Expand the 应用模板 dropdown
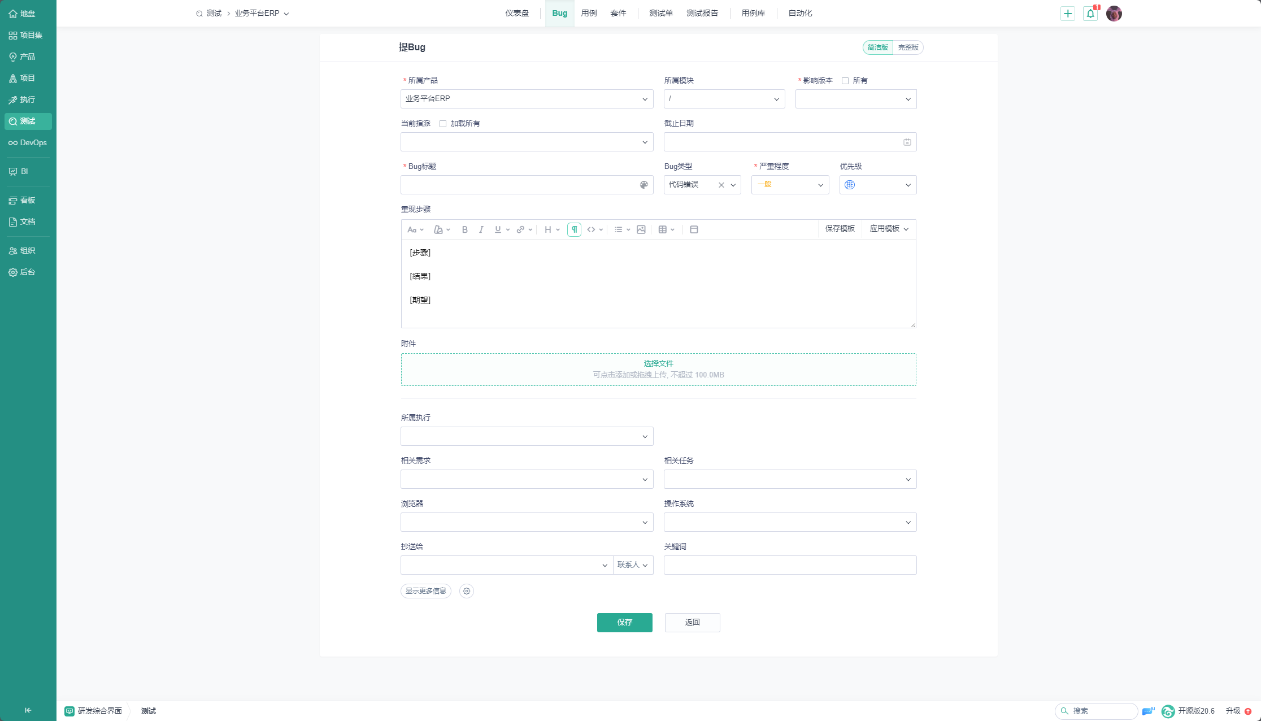The height and width of the screenshot is (721, 1261). tap(889, 229)
